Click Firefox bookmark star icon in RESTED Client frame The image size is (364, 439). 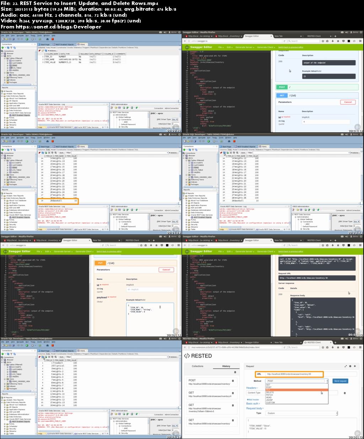(x=323, y=347)
